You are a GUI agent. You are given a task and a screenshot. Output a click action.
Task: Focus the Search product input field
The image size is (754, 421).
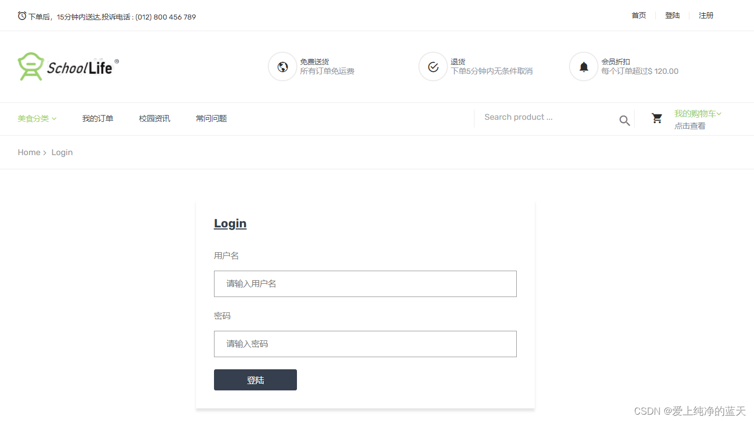click(547, 117)
